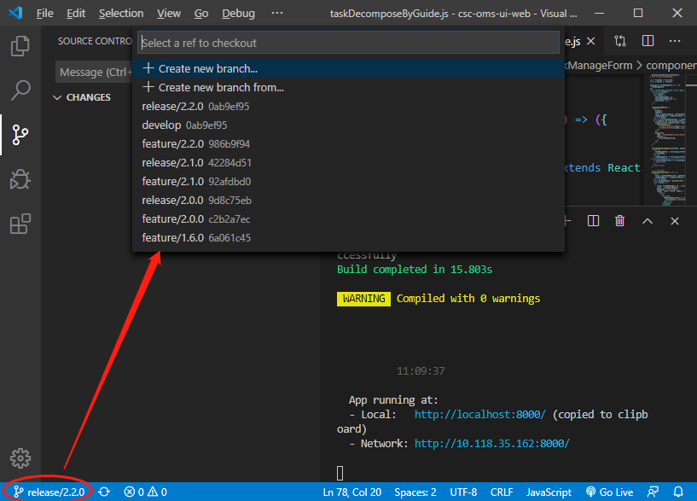Click the Open Changes compare icon
This screenshot has height=501, width=697.
(x=620, y=41)
